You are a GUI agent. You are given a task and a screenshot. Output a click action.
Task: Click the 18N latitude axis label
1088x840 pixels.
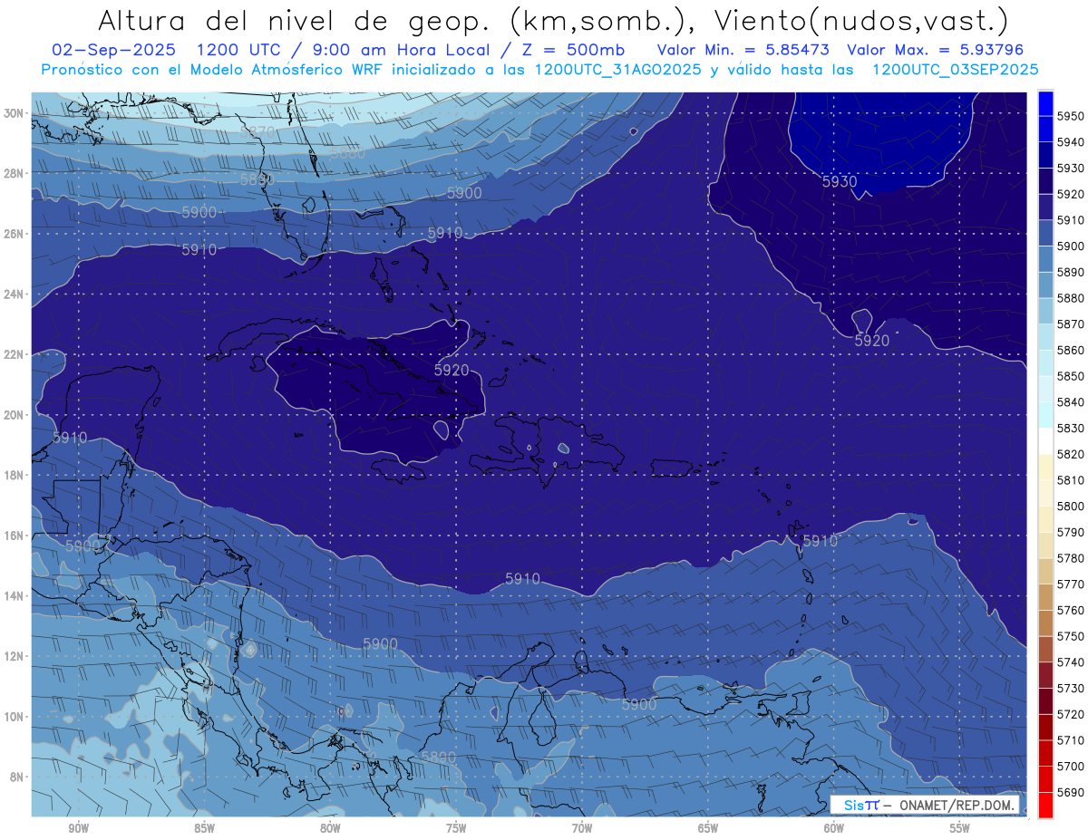[14, 475]
